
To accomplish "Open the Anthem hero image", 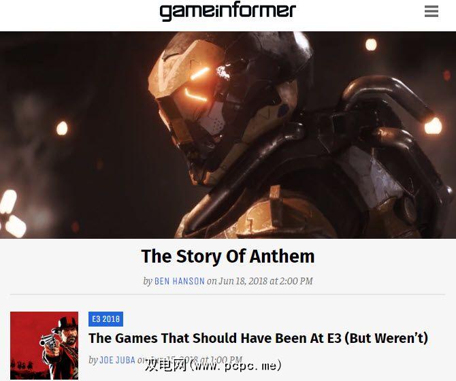I will (228, 135).
